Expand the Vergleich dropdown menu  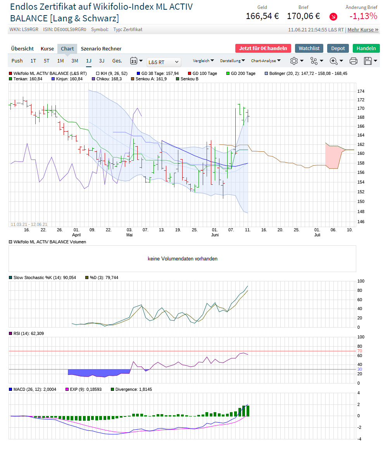point(203,61)
